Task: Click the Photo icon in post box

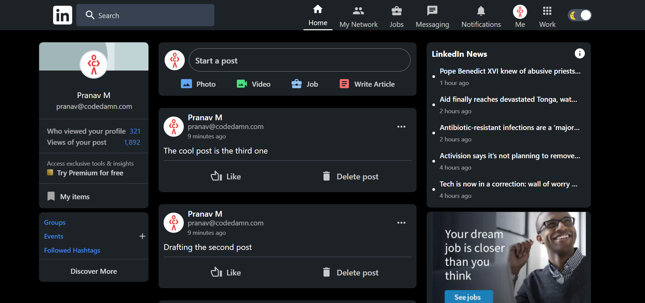Action: click(186, 84)
